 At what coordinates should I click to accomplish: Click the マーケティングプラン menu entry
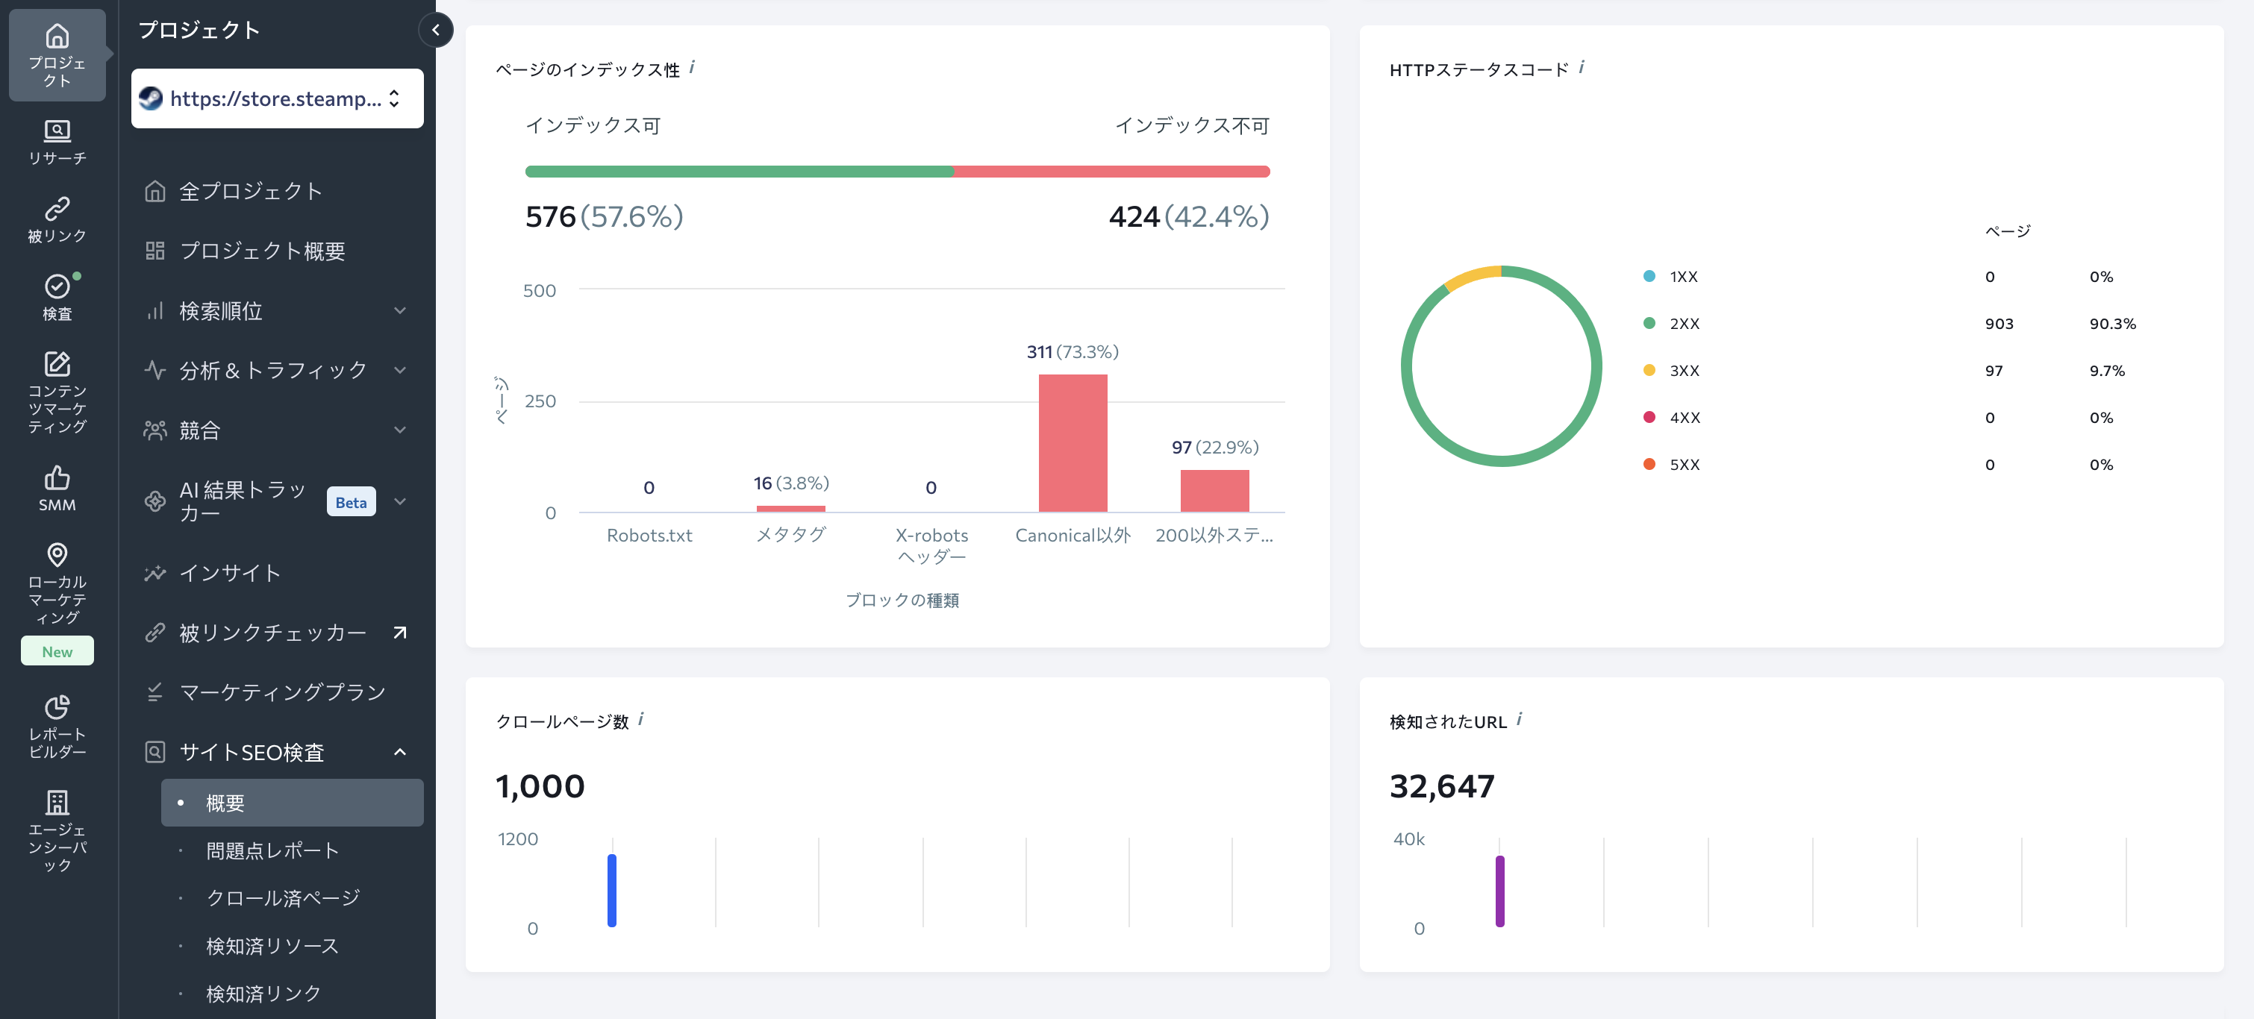tap(282, 692)
